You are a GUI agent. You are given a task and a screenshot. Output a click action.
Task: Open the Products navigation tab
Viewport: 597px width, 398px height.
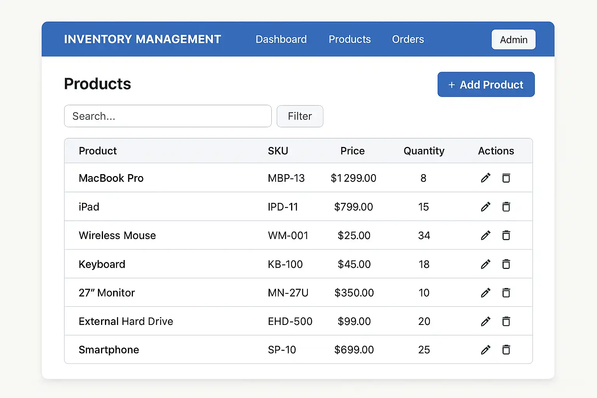pyautogui.click(x=349, y=39)
